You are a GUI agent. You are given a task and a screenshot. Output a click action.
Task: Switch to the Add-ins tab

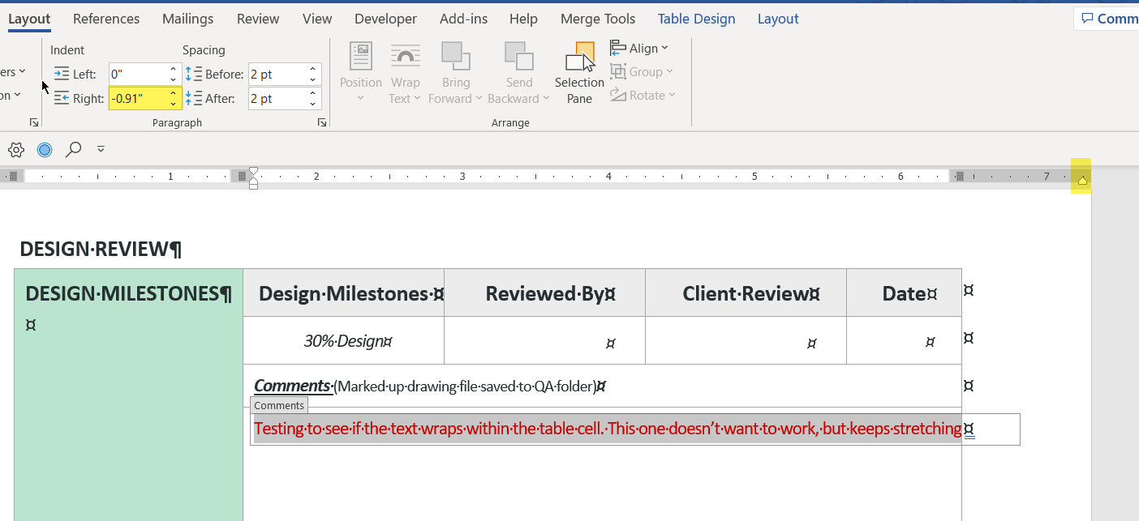(x=463, y=19)
